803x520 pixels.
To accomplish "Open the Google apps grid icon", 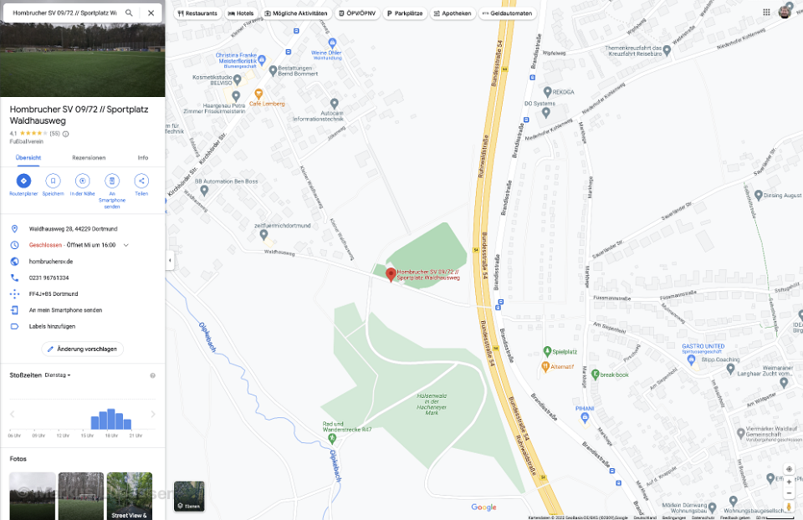I will pos(766,13).
